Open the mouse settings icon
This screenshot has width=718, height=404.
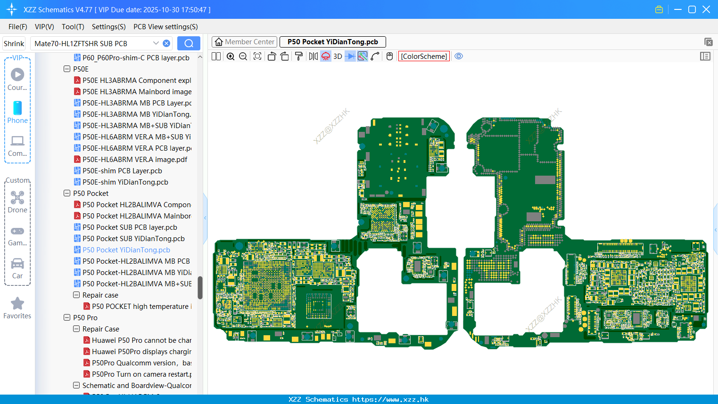389,57
